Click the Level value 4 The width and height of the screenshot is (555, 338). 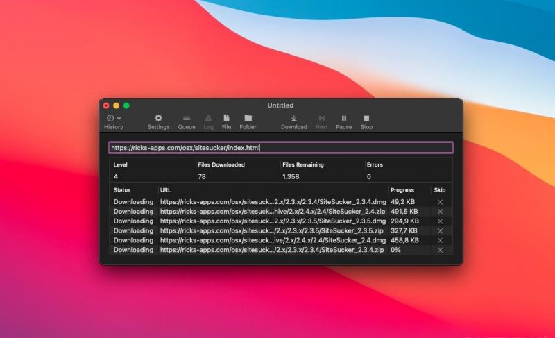(x=116, y=176)
